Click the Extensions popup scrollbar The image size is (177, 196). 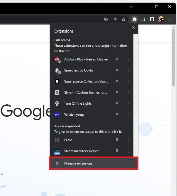(136, 82)
